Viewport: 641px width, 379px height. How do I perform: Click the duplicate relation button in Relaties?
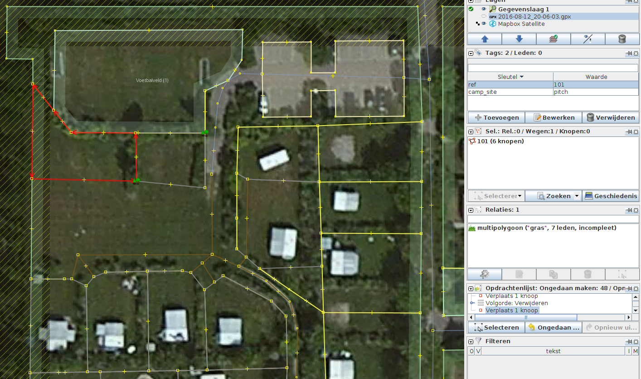click(x=553, y=274)
